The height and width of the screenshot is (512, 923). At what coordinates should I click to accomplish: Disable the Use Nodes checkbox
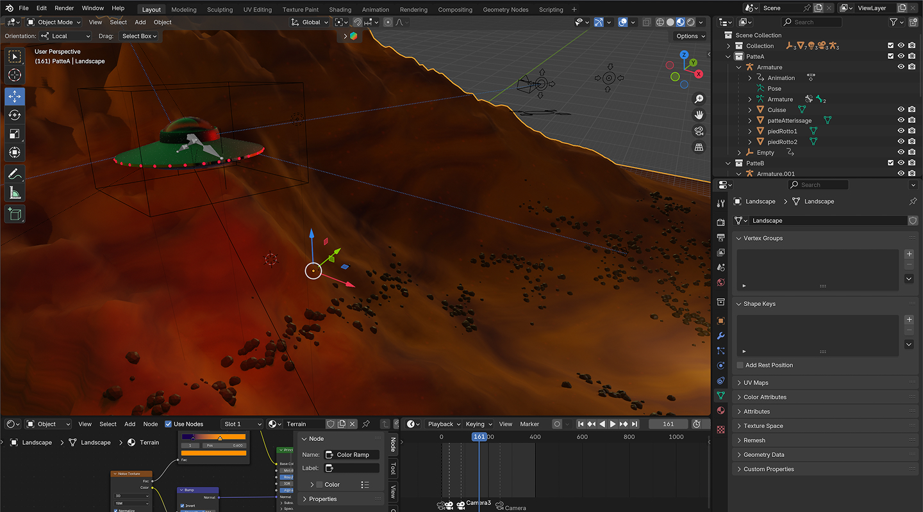coord(169,424)
